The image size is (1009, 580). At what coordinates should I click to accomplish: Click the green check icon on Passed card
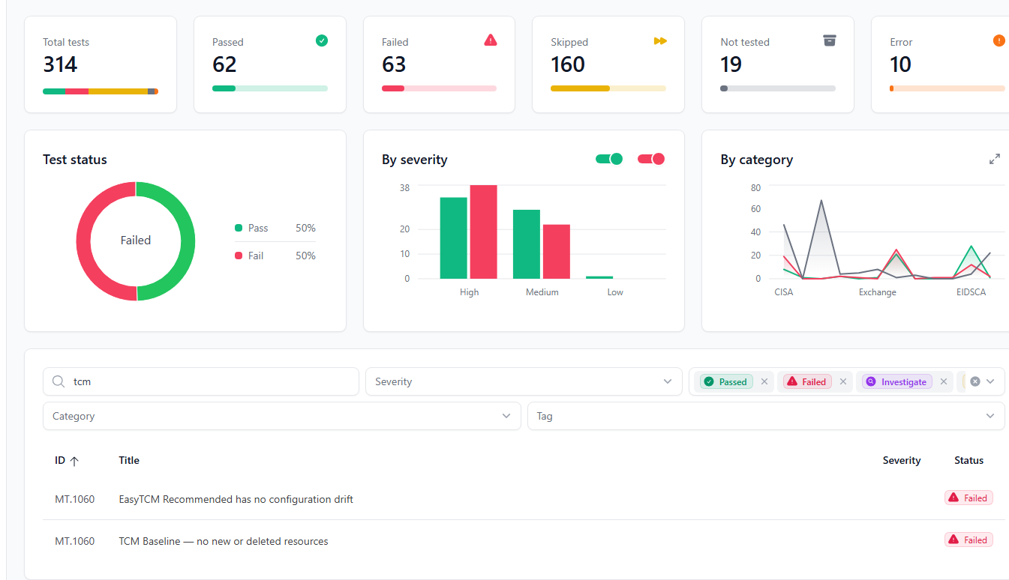click(x=322, y=40)
